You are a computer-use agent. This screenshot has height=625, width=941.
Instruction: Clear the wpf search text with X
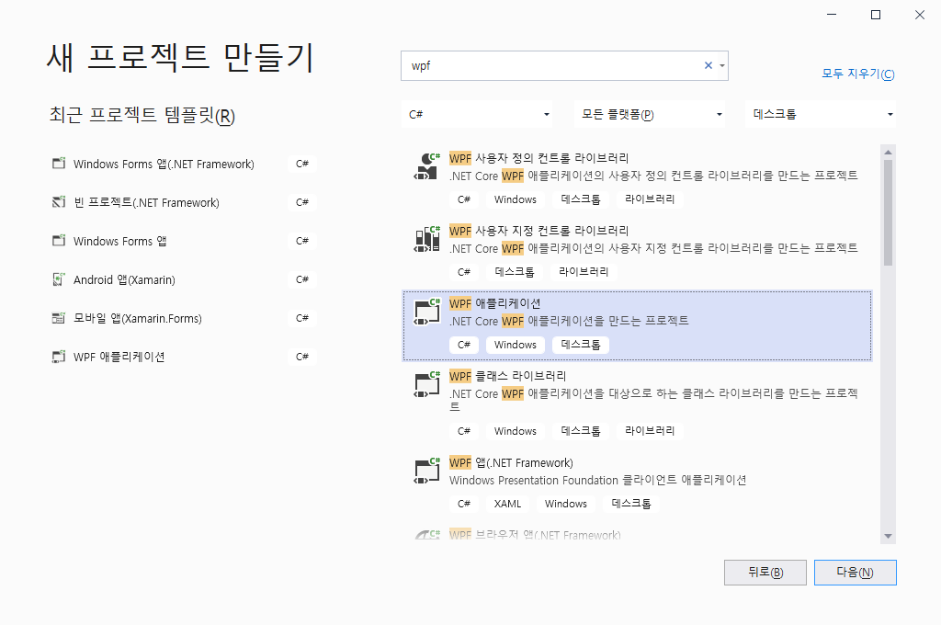click(709, 65)
